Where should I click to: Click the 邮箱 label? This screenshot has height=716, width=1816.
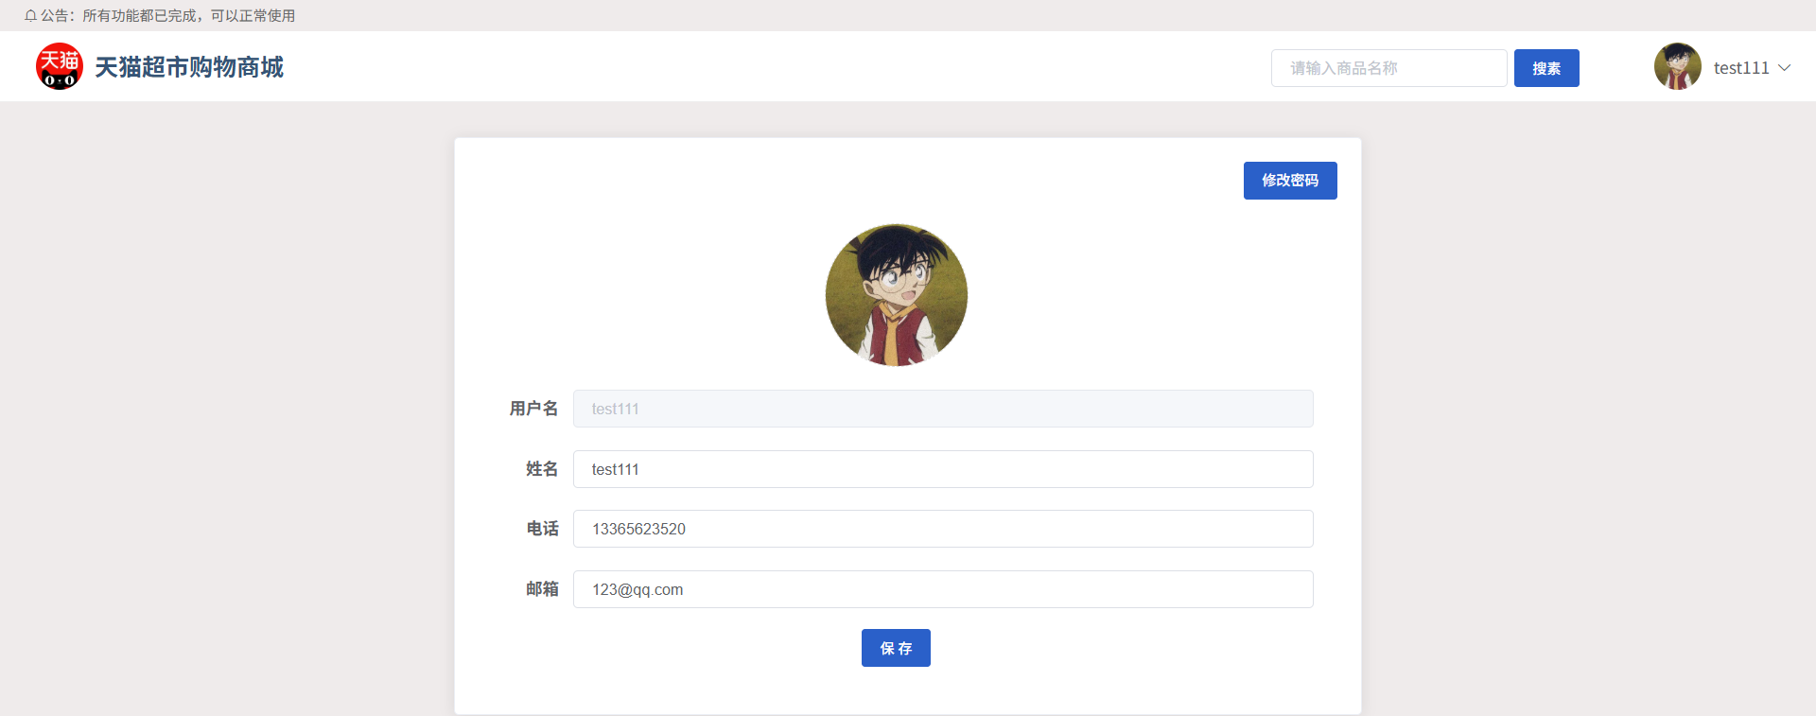pos(542,589)
